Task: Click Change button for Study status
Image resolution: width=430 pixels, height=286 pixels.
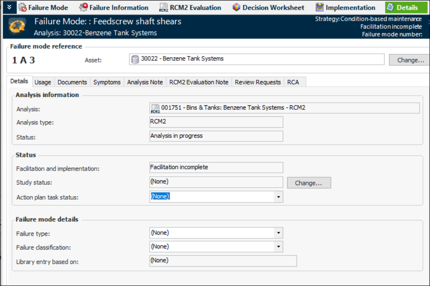Action: (x=308, y=183)
